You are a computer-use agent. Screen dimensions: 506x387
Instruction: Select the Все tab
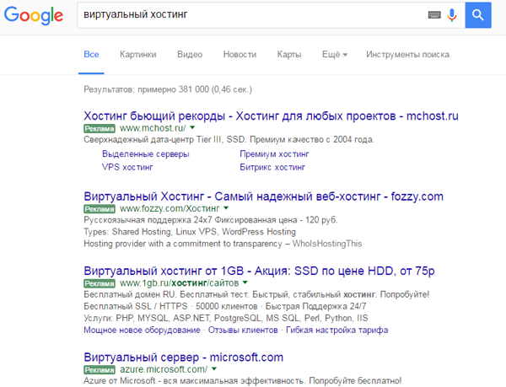(x=91, y=54)
